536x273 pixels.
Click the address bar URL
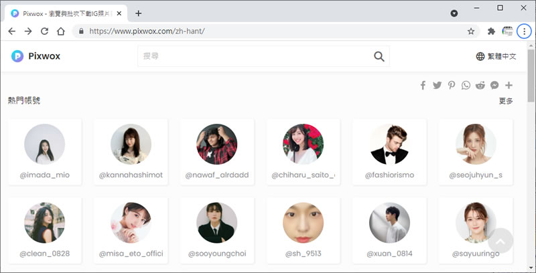147,31
